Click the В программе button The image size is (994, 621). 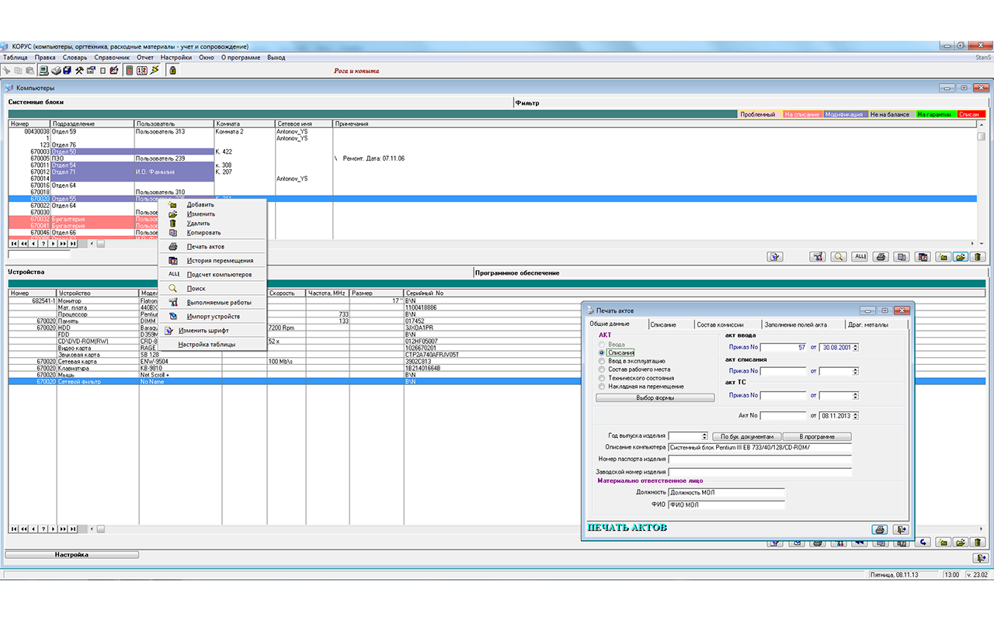point(817,436)
